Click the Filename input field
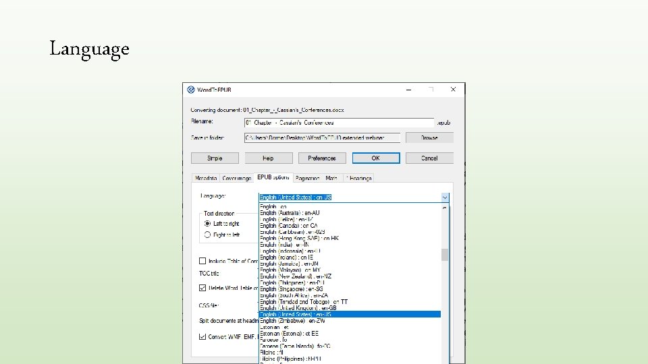The image size is (648, 364). point(339,123)
